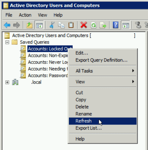Click the green Refresh toolbar icon

[x=94, y=25]
